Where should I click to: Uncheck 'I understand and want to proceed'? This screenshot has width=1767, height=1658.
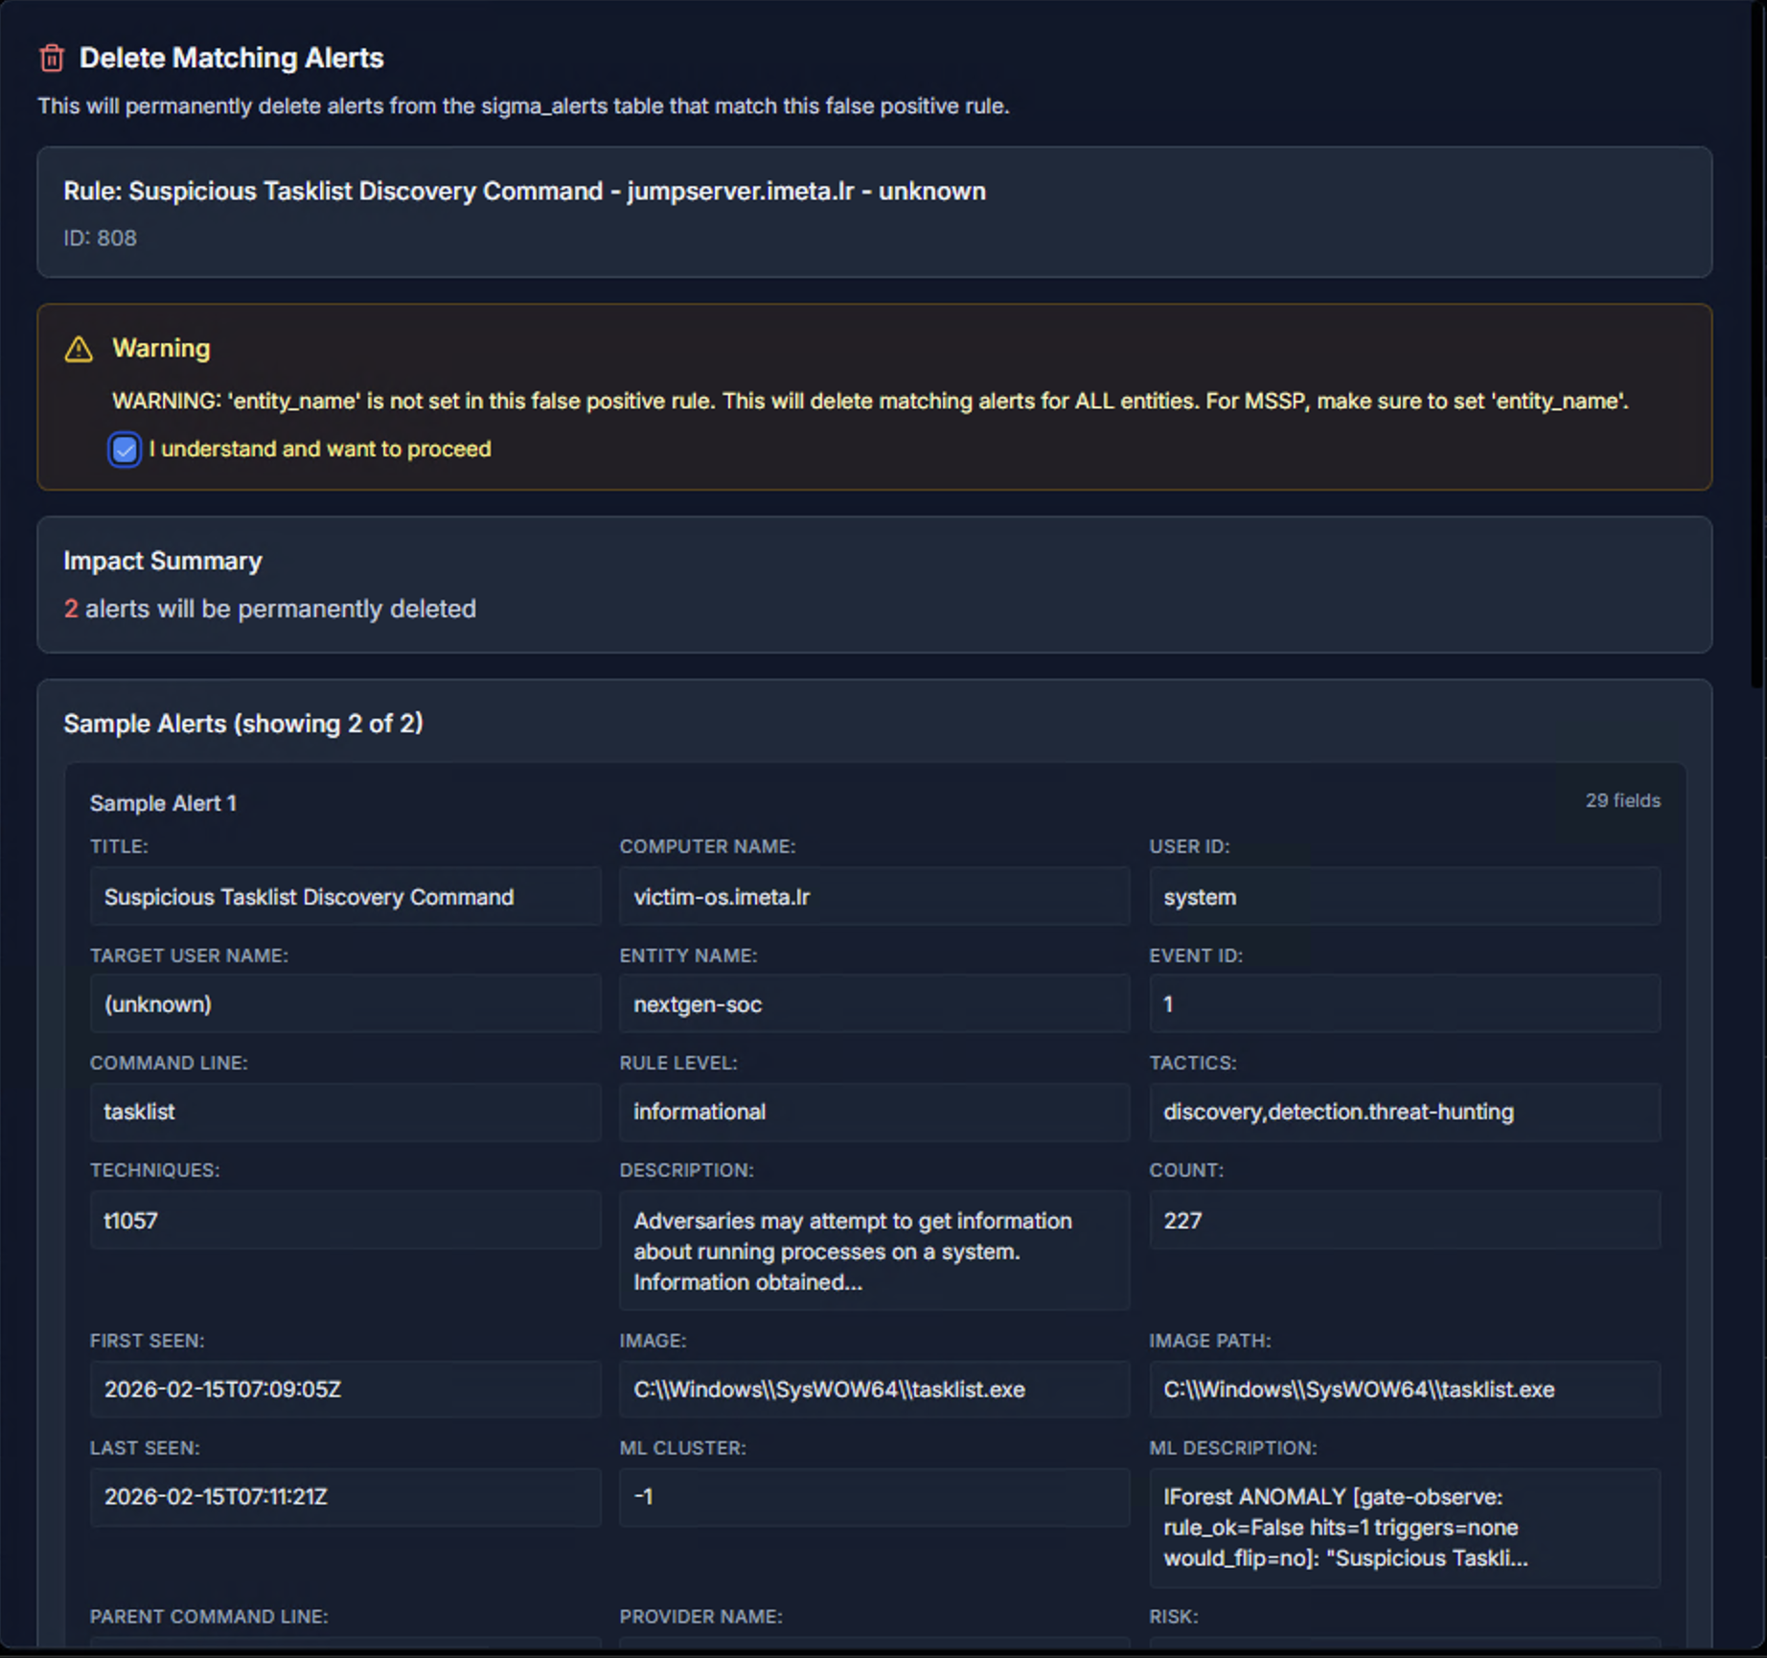click(x=125, y=449)
